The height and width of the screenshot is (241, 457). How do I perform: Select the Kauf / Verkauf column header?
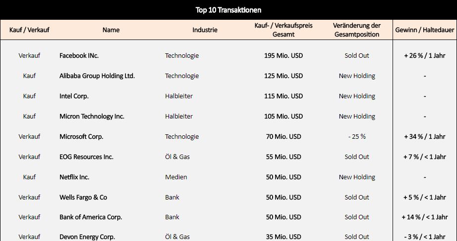click(x=29, y=30)
